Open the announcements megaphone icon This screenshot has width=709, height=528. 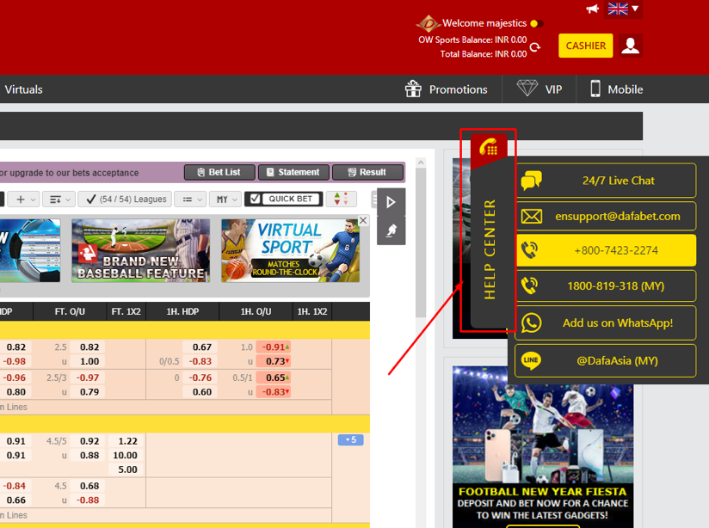click(x=592, y=9)
